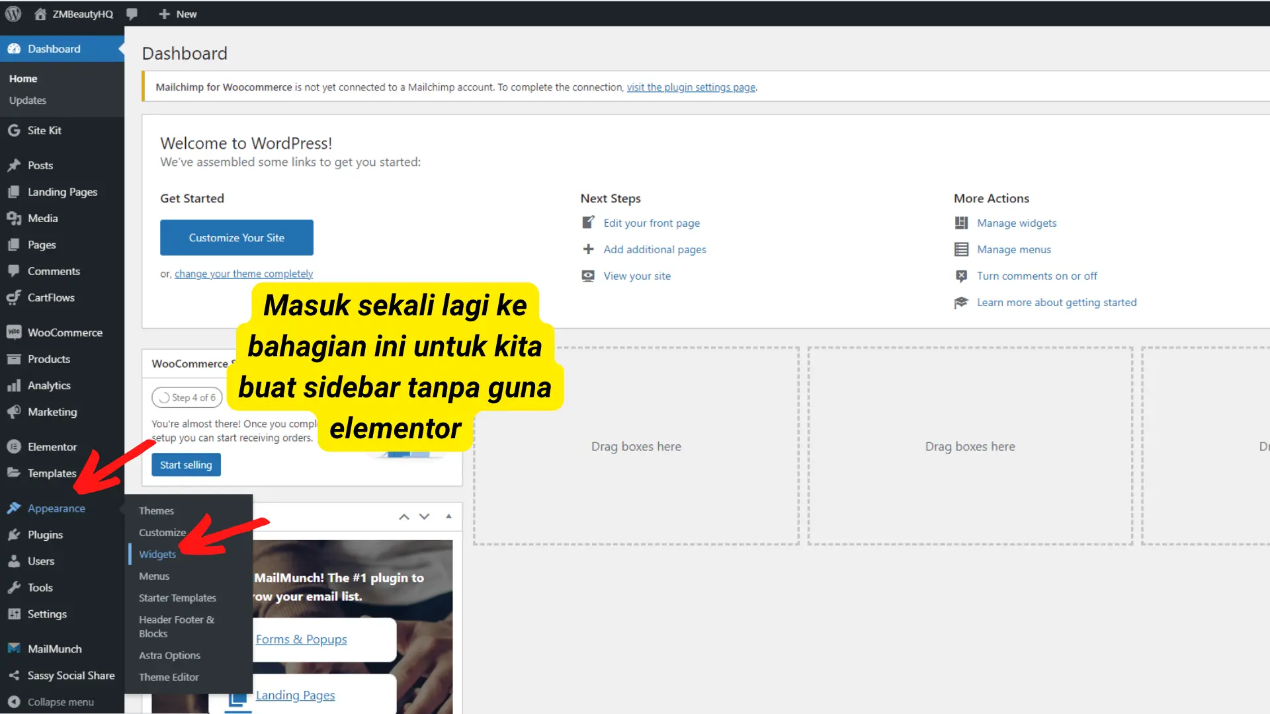Click the Collapse menu arrow icon
The height and width of the screenshot is (714, 1270).
coord(14,702)
